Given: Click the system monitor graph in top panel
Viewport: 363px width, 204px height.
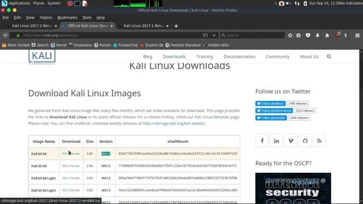Looking at the screenshot, I should [x=138, y=3].
